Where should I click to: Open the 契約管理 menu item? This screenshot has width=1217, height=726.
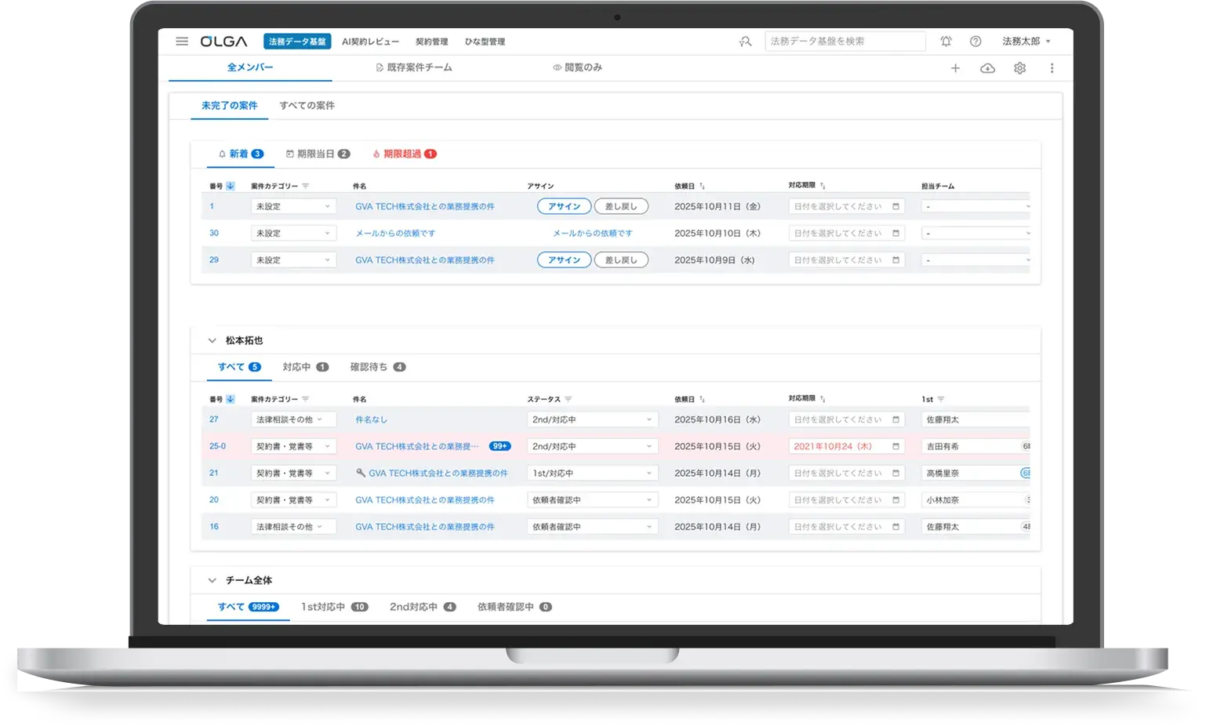click(431, 42)
